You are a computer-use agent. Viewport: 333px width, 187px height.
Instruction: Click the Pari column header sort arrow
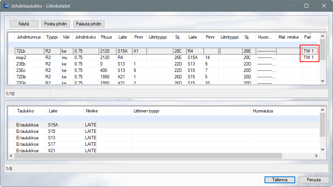[x=309, y=33]
